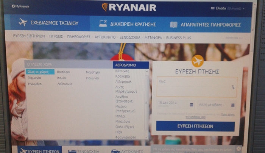
Task: Click the ΑΕΡΟΔΡΟΜΙΟ list header
Action: (131, 65)
